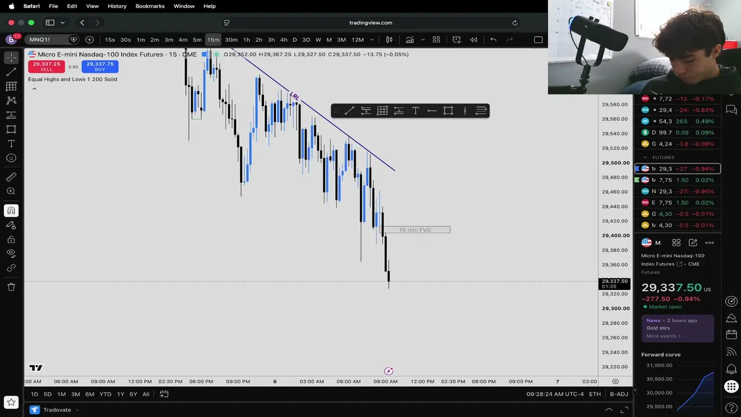The image size is (741, 417).
Task: Open the go to date calendar icon
Action: (x=164, y=394)
